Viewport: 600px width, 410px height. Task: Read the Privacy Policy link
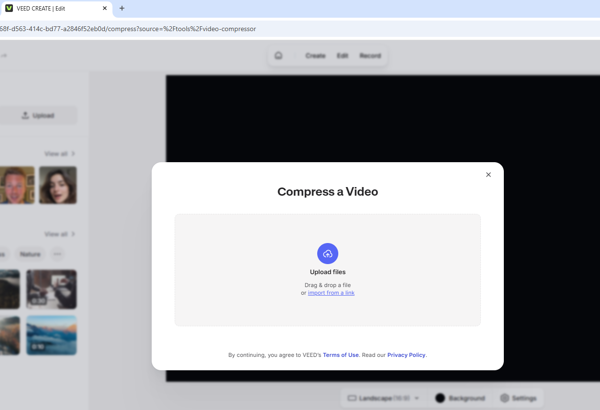(x=406, y=355)
